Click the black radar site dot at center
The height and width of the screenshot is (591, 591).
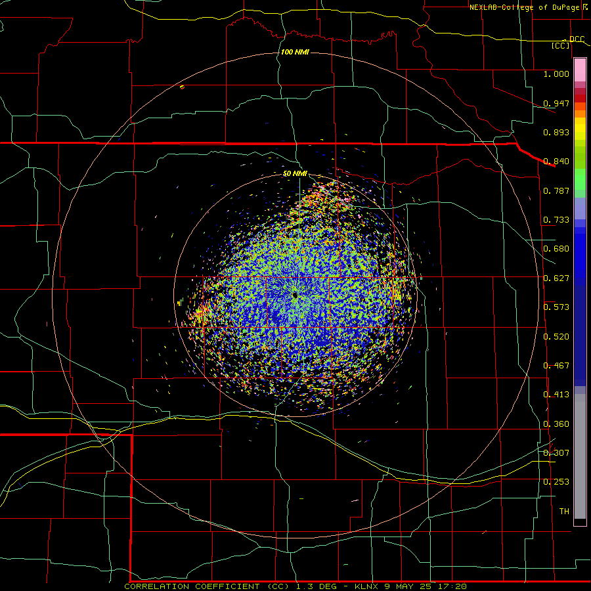tap(295, 295)
